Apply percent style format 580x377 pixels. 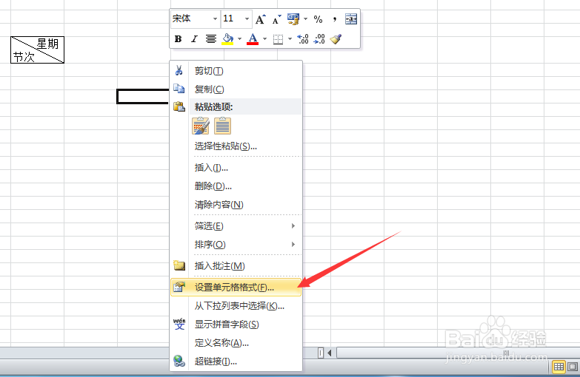(318, 19)
